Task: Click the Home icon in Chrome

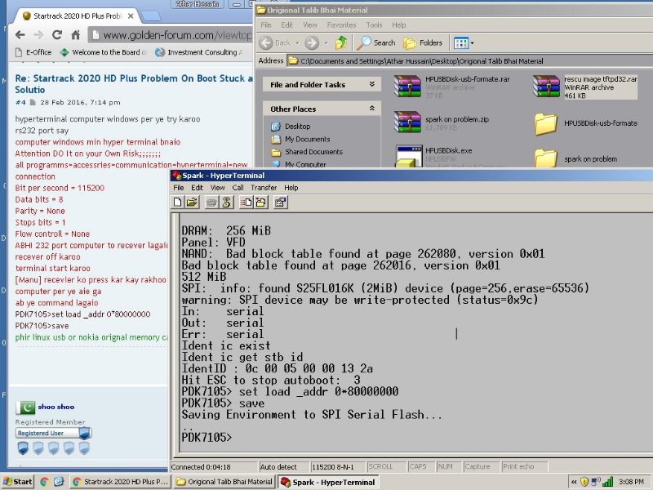Action: [x=75, y=35]
